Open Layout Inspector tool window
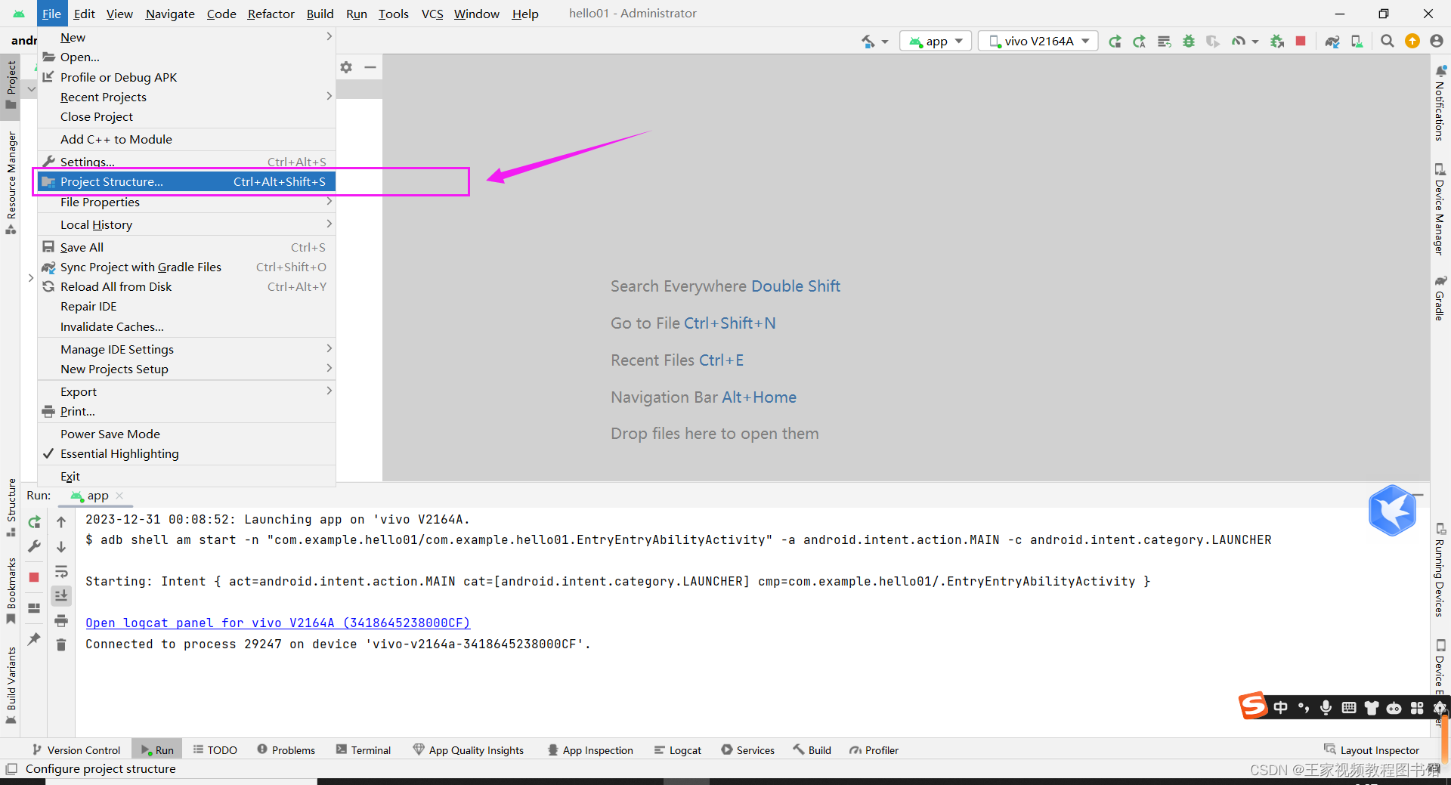 tap(1372, 750)
